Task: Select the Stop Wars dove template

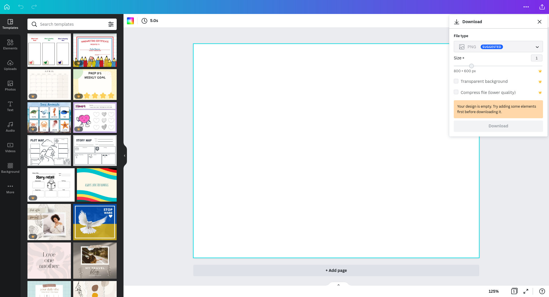Action: pyautogui.click(x=95, y=222)
